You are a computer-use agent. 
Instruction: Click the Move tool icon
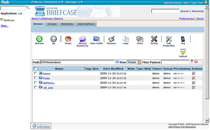(x=140, y=39)
